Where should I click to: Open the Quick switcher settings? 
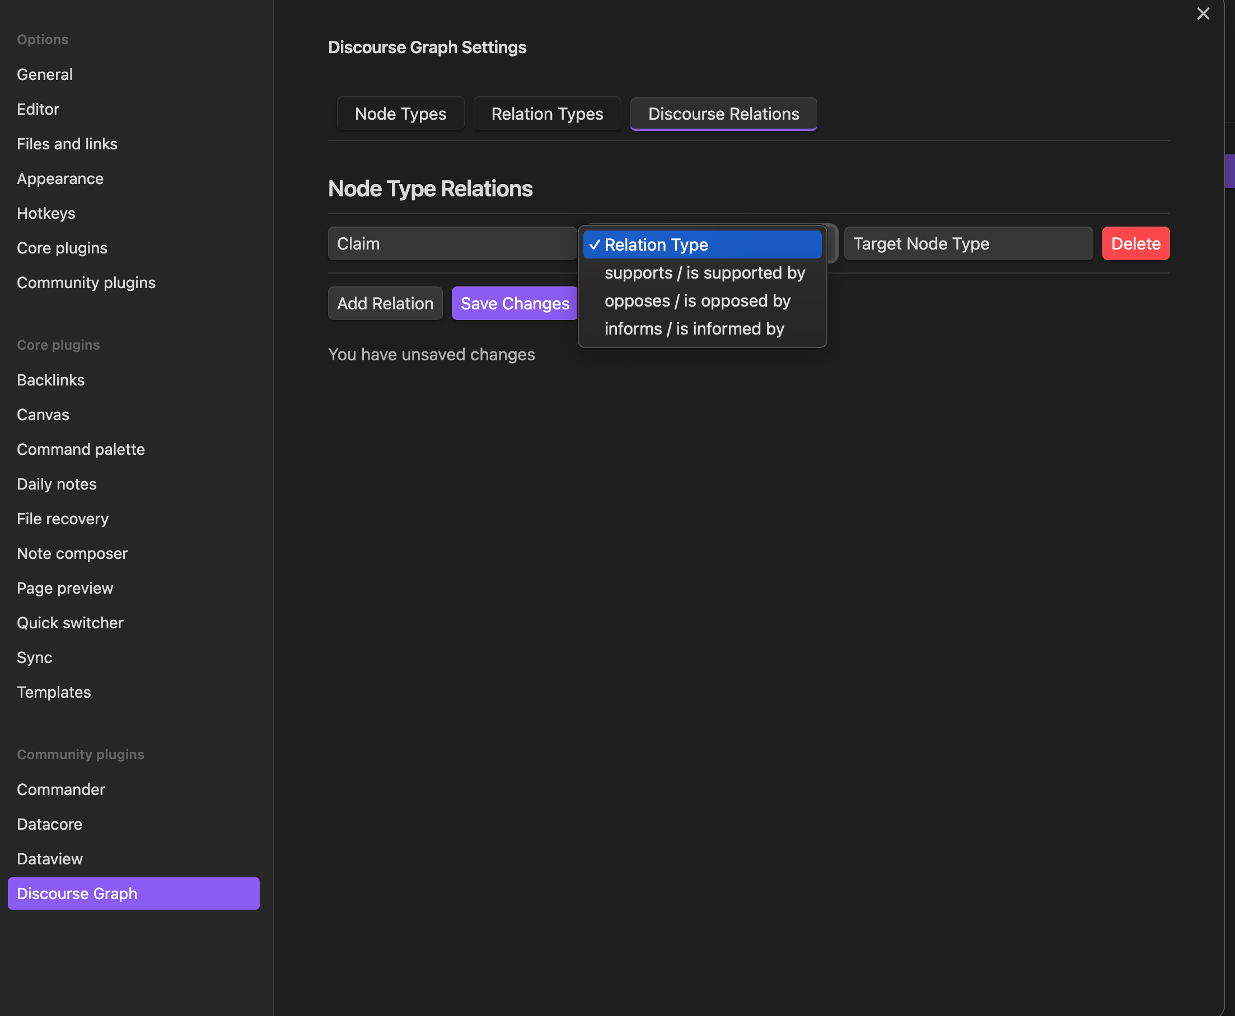point(69,623)
